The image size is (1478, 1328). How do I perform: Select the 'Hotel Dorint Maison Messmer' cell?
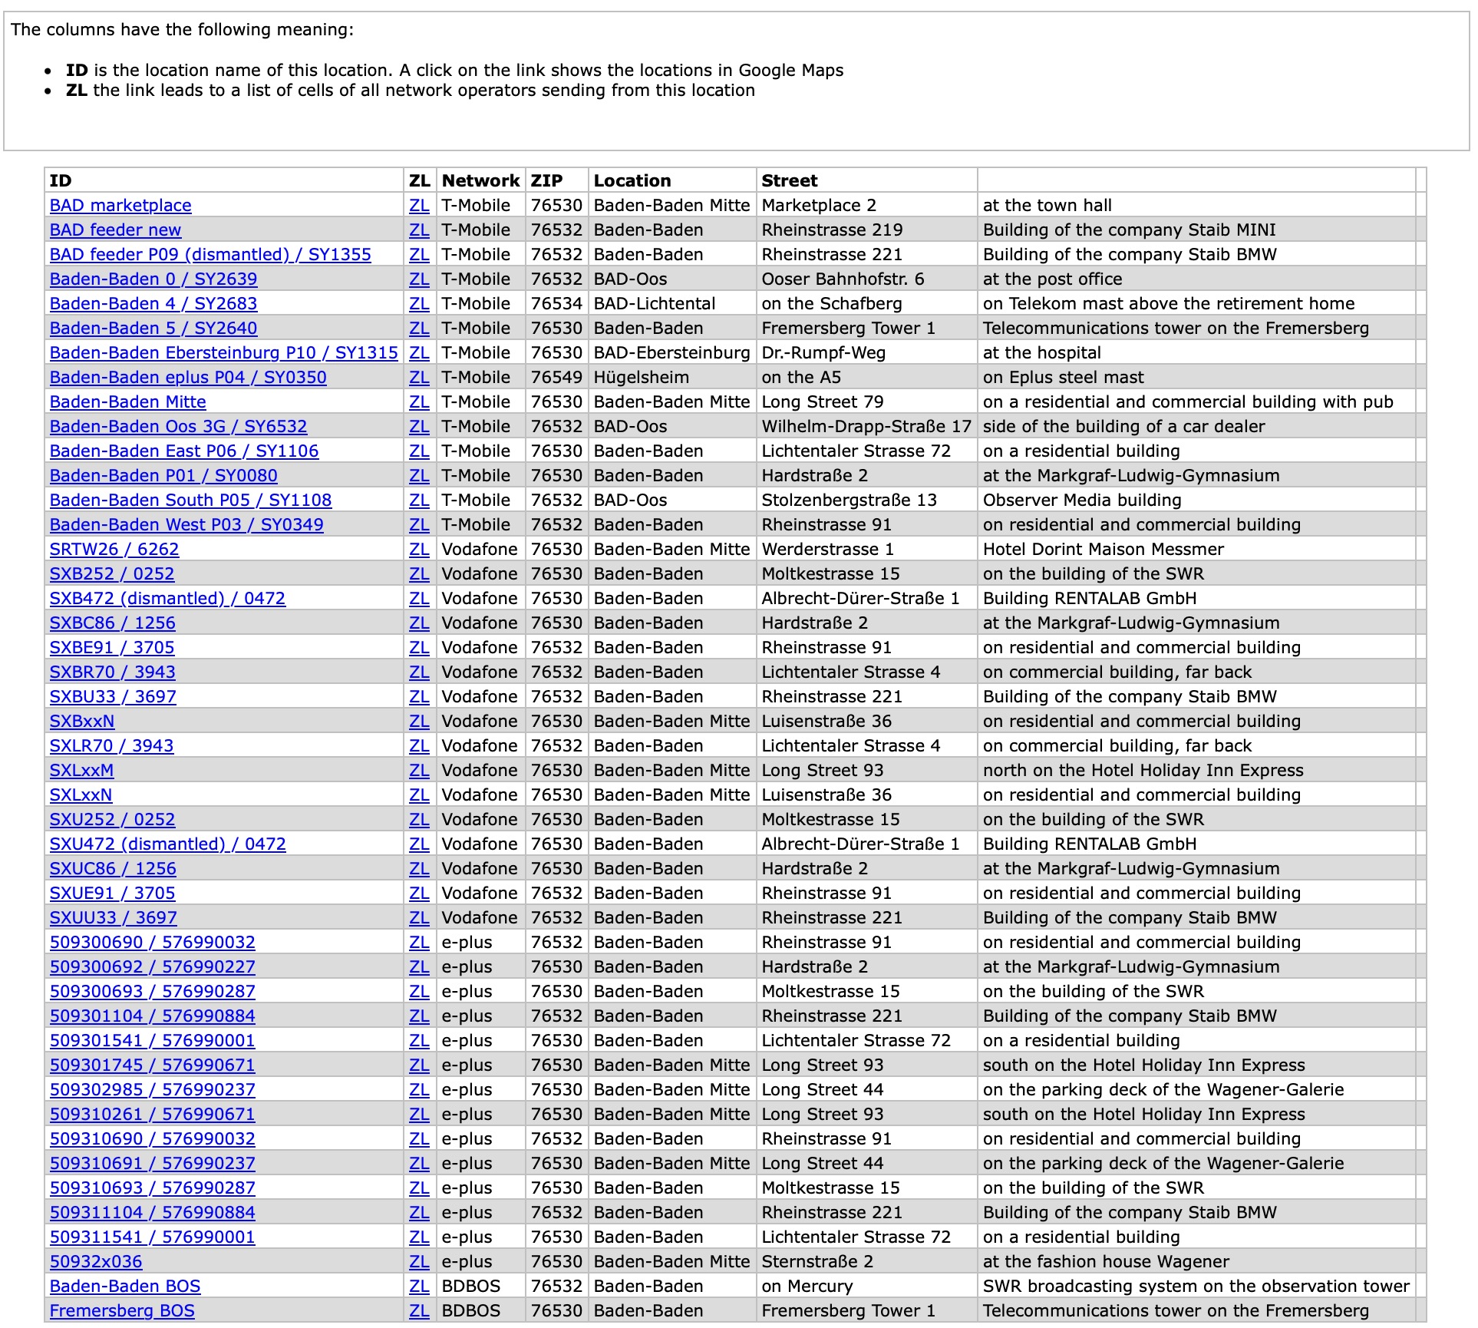[1196, 549]
